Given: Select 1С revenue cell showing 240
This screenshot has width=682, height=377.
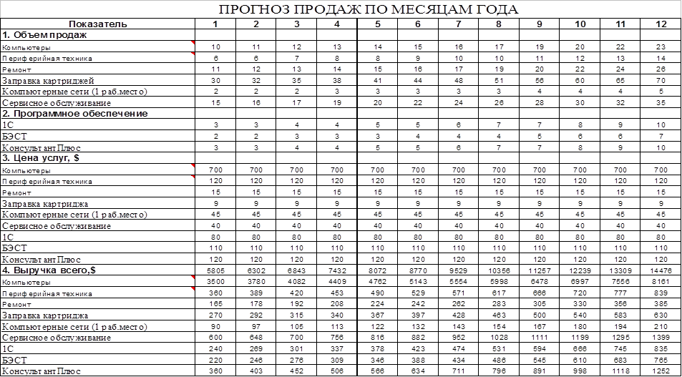Looking at the screenshot, I should (215, 349).
